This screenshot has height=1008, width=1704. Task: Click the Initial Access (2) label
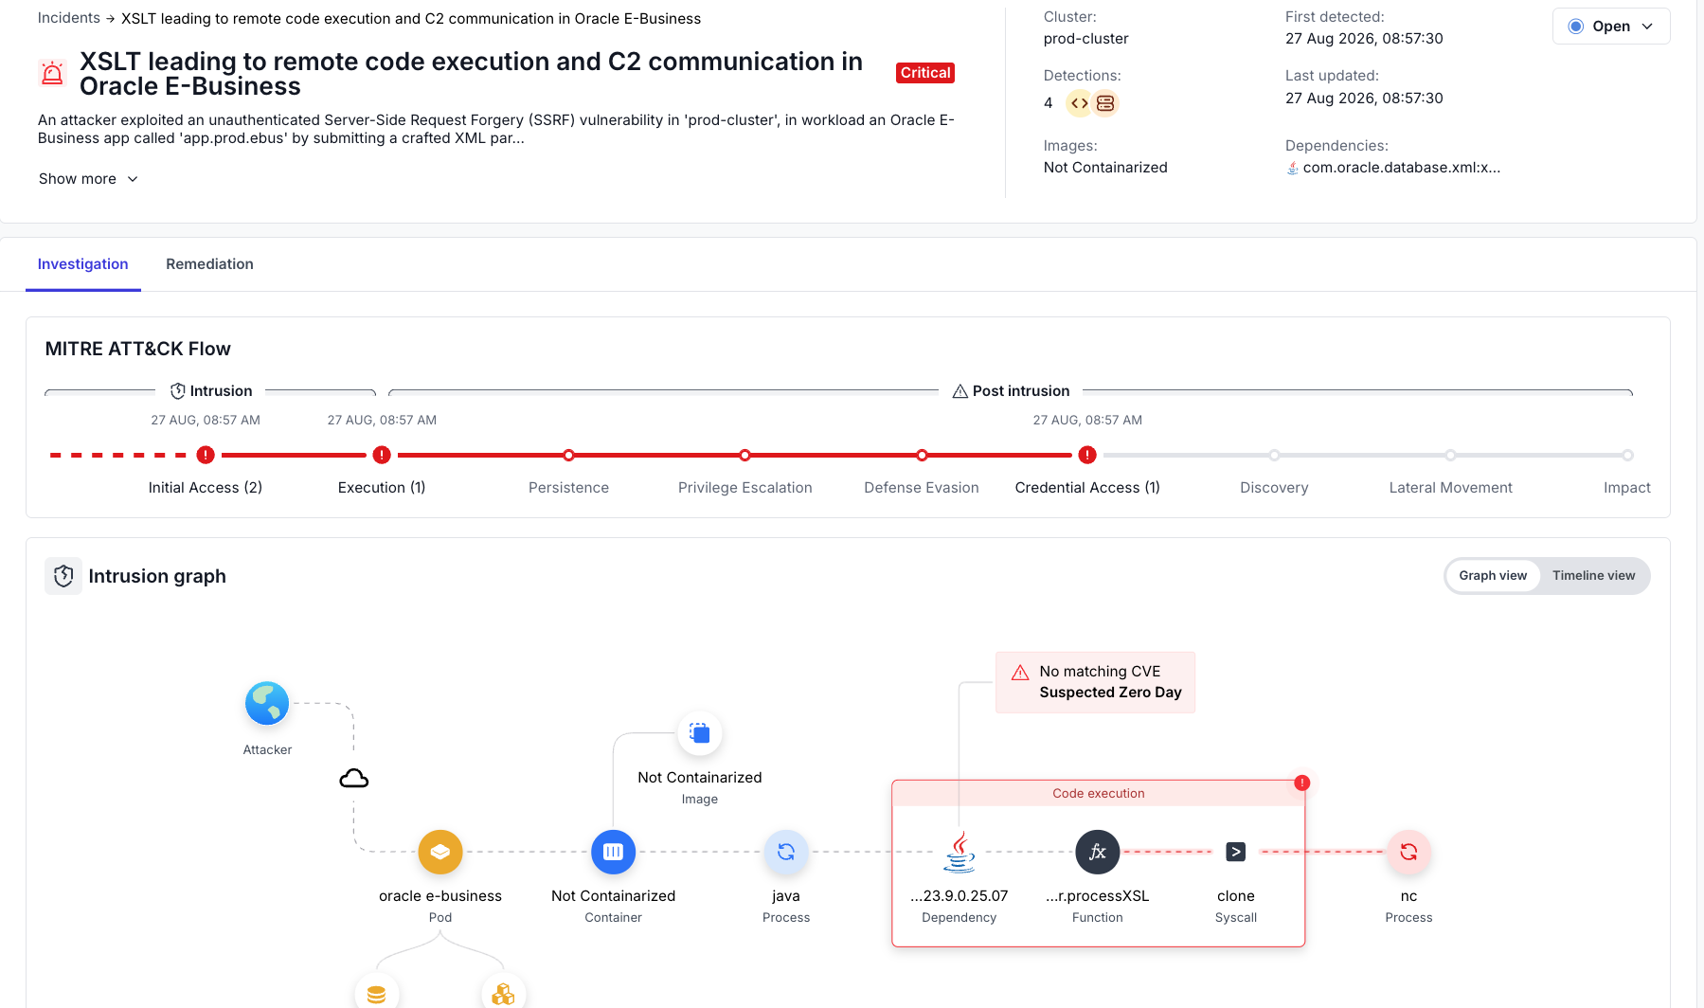(x=206, y=488)
